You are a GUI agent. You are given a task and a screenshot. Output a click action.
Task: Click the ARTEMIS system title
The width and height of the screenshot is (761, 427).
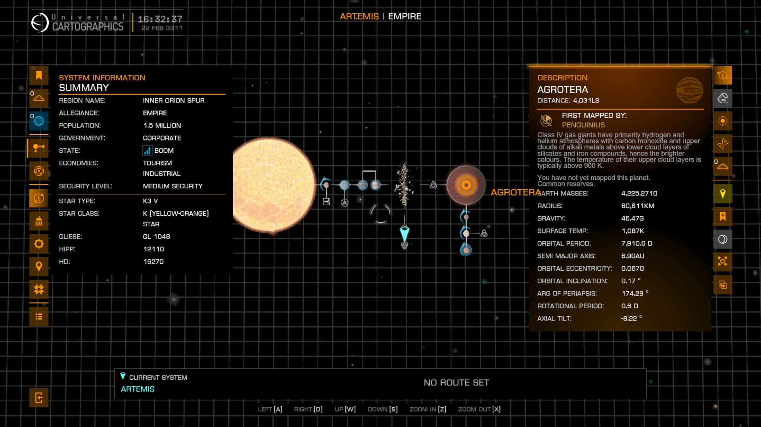[359, 16]
